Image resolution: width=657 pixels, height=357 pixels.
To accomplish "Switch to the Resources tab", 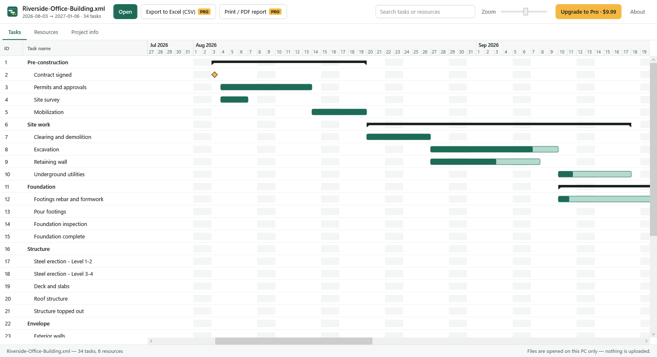I will click(x=46, y=32).
